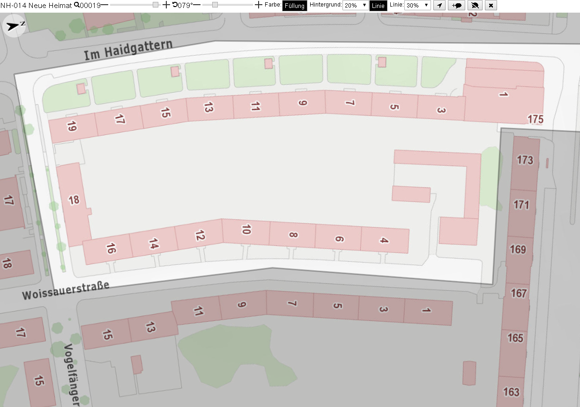Click the NH-014 Neue Heimat title

tap(37, 5)
